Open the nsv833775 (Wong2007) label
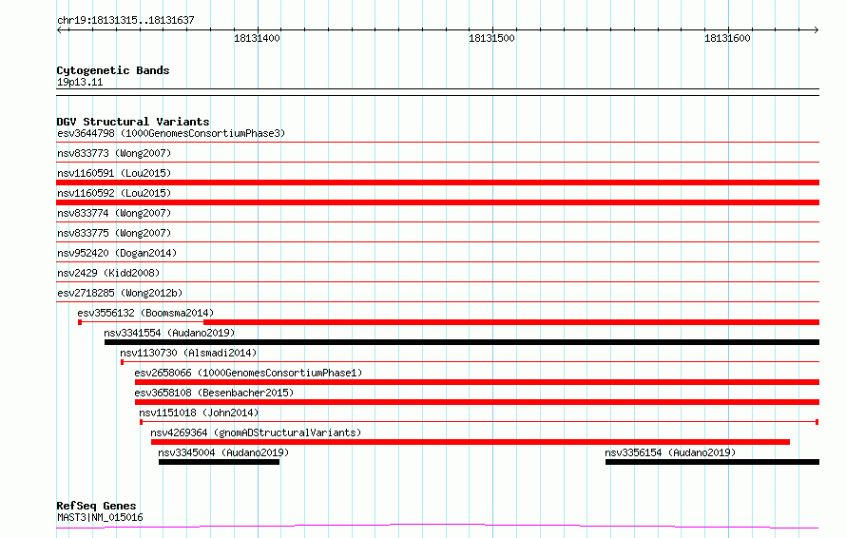Viewport: 846px width, 538px height. tap(114, 233)
